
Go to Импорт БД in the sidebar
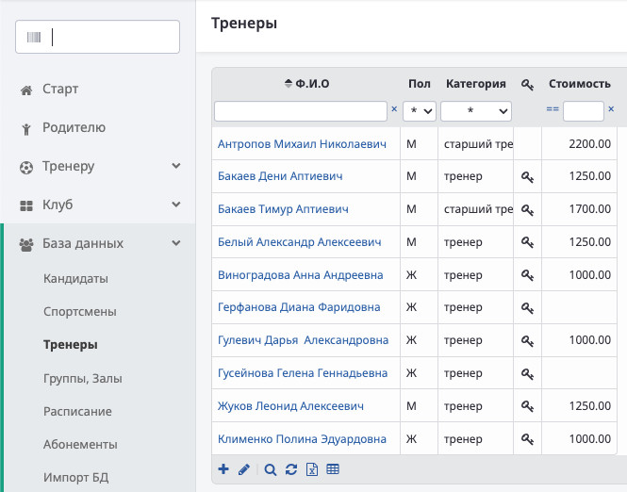coord(76,477)
